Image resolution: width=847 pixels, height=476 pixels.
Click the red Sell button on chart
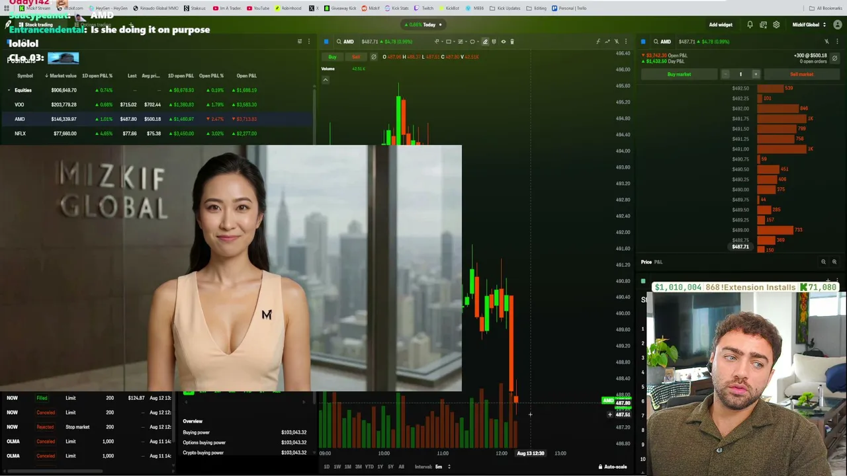pos(356,57)
